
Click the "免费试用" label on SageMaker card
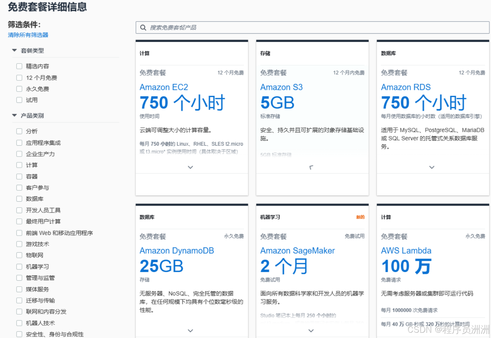[x=354, y=236]
